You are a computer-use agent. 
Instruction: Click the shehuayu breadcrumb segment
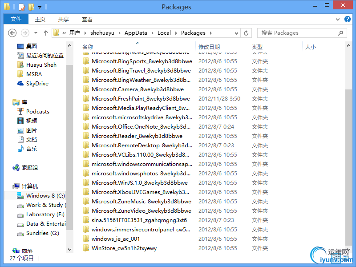click(x=102, y=33)
